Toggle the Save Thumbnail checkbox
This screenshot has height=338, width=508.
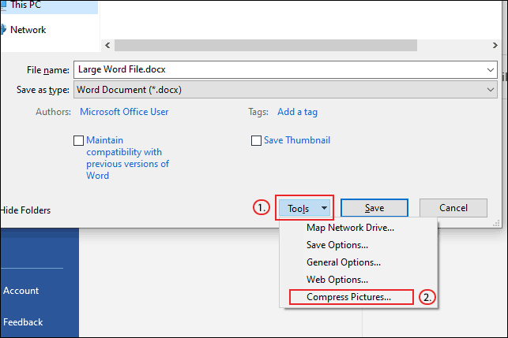pos(256,141)
